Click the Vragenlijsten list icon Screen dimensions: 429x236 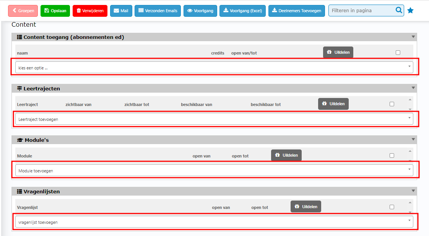point(19,191)
